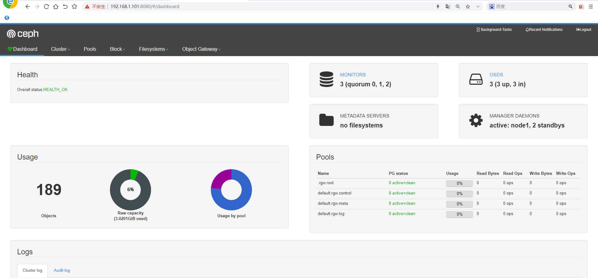Click the .rgw.root pool name

tap(326, 183)
